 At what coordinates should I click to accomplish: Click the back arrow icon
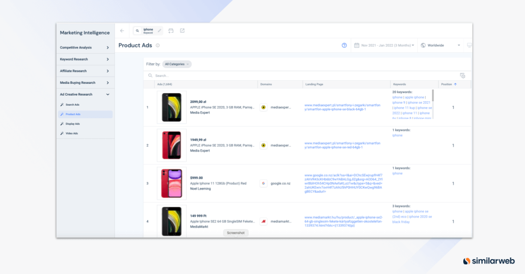coord(122,31)
